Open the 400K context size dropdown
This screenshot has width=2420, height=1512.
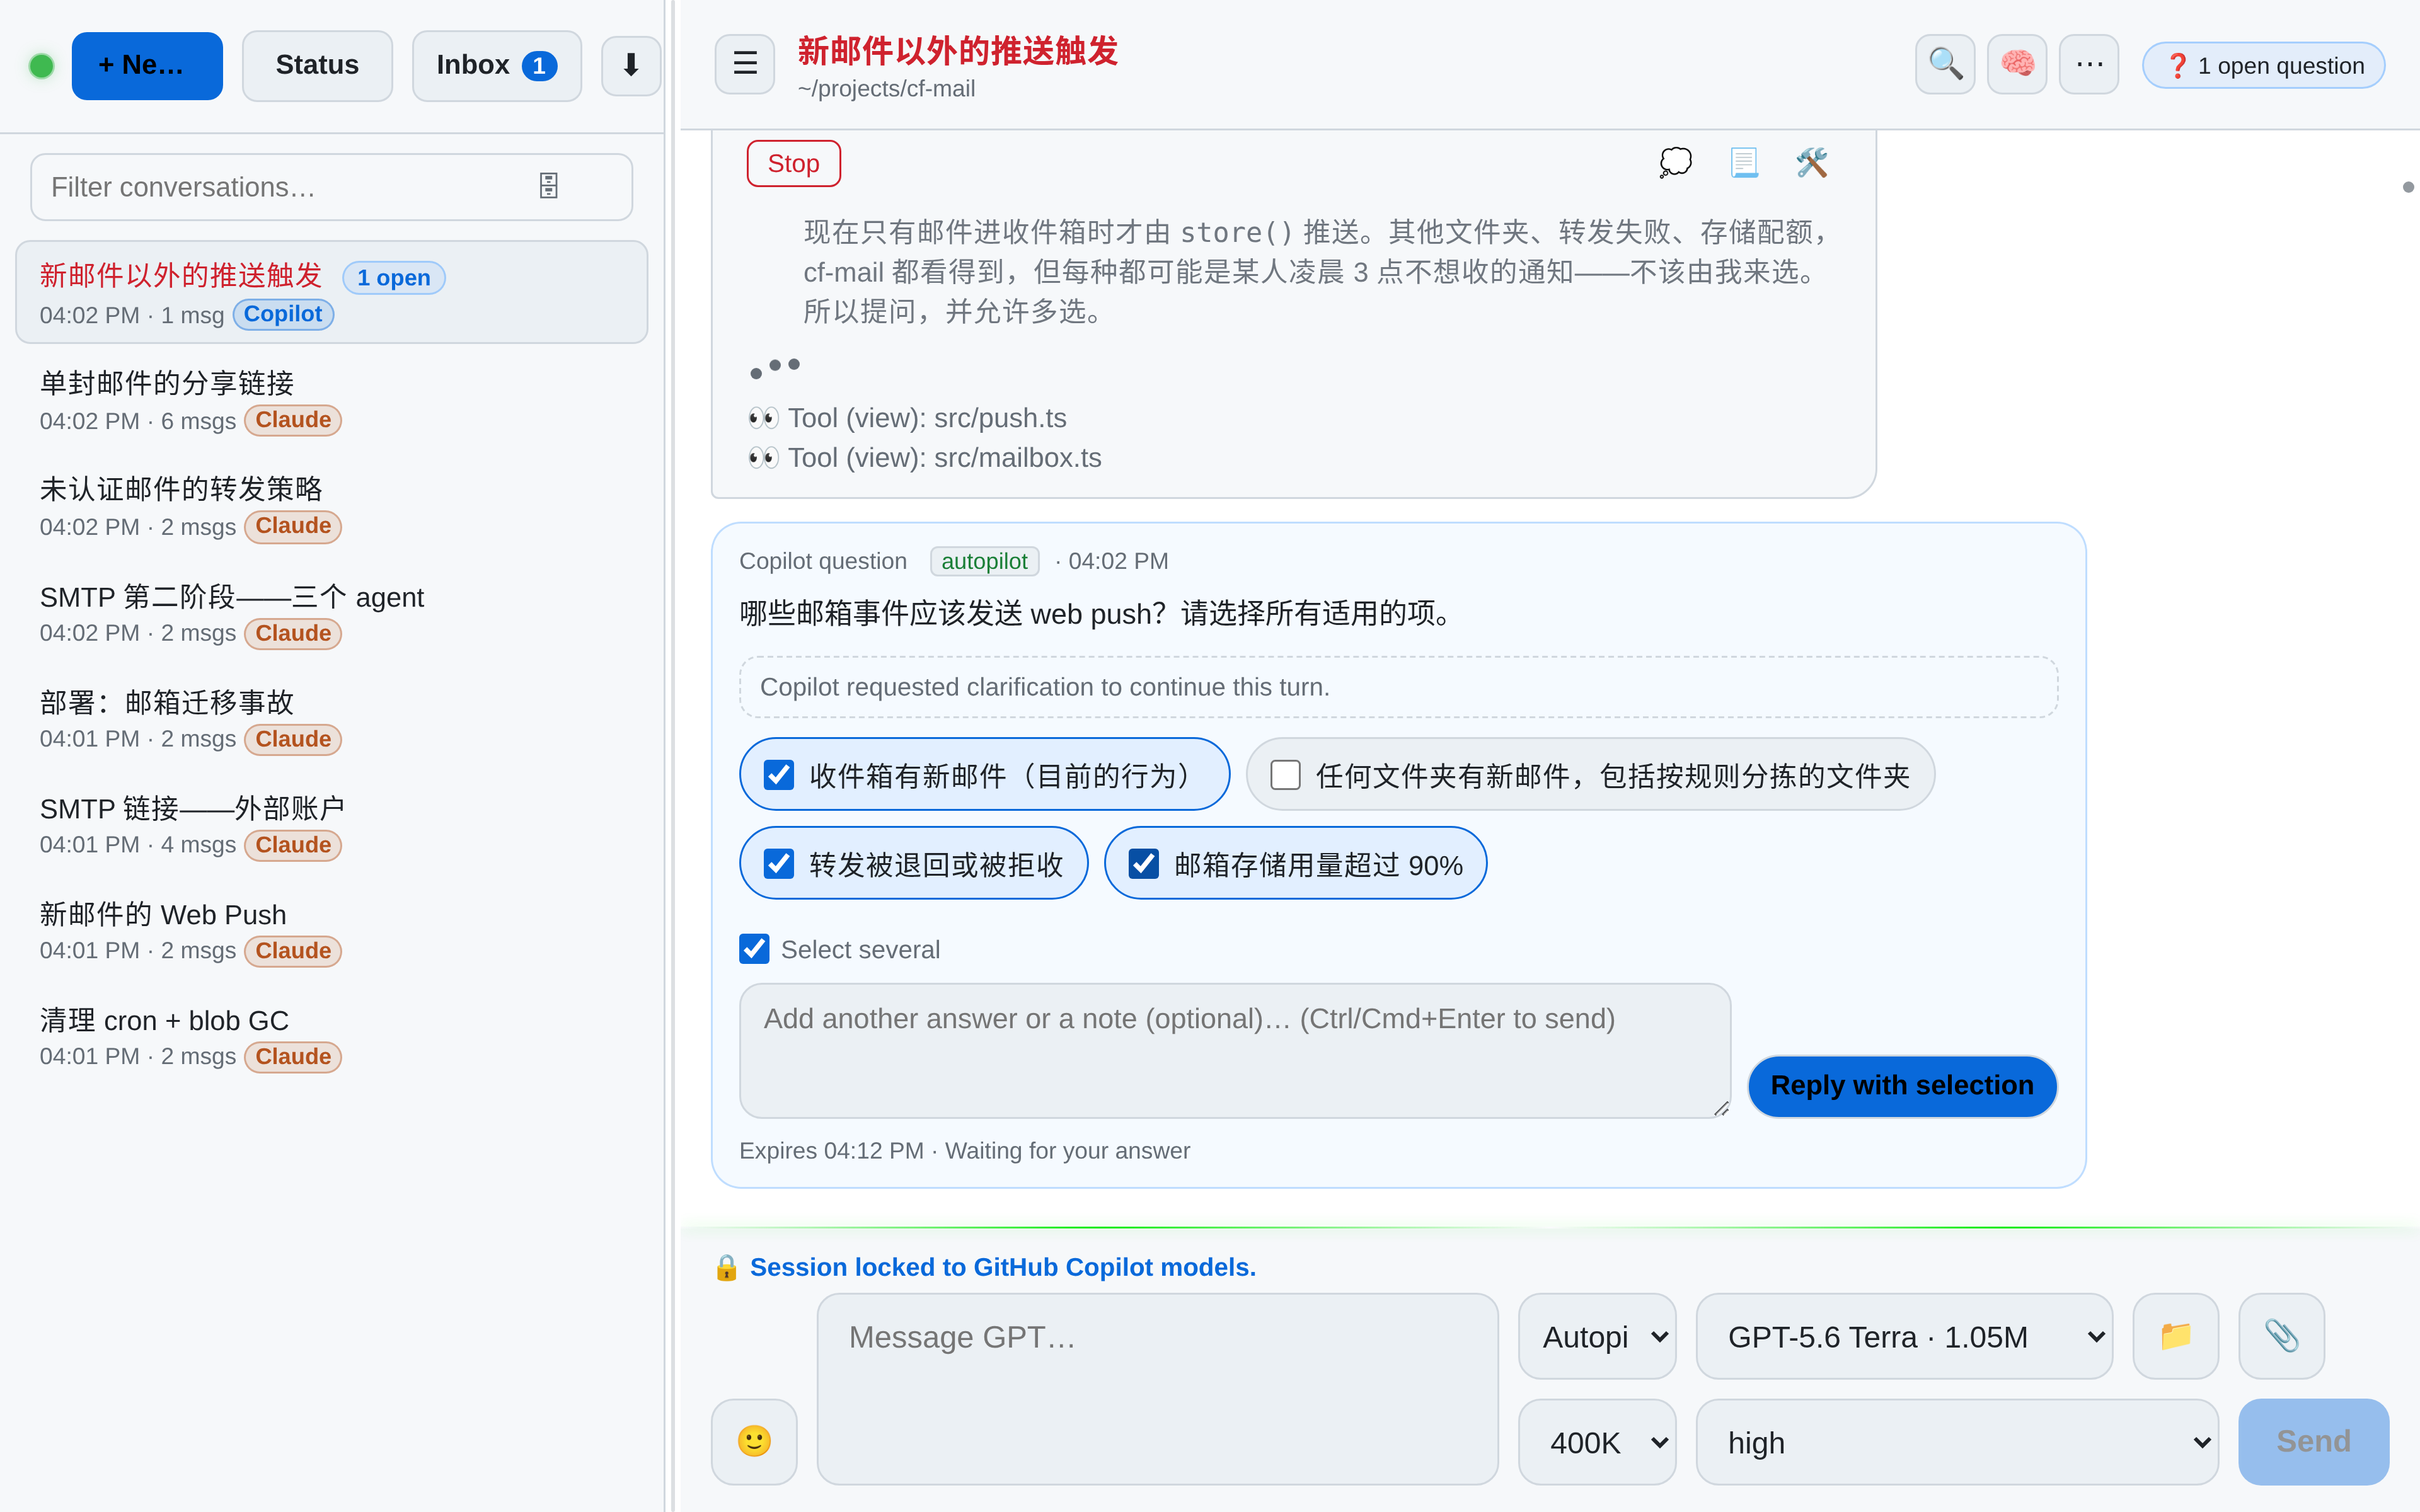click(x=1597, y=1441)
